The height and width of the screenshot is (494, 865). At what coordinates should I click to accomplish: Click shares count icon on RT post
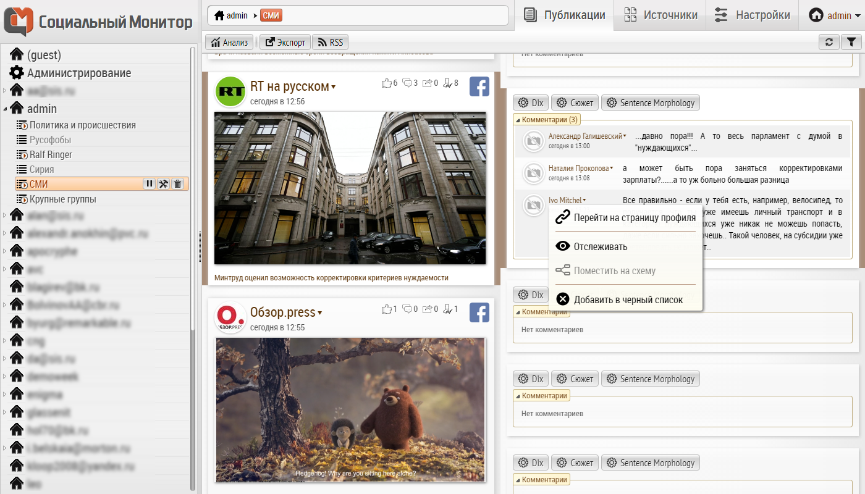(x=428, y=83)
